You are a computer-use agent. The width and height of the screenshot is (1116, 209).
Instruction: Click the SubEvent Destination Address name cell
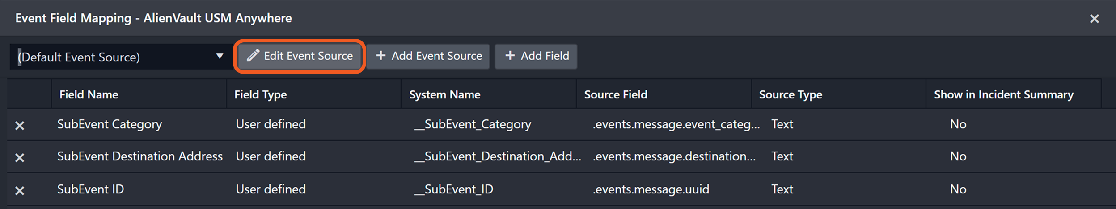click(139, 156)
